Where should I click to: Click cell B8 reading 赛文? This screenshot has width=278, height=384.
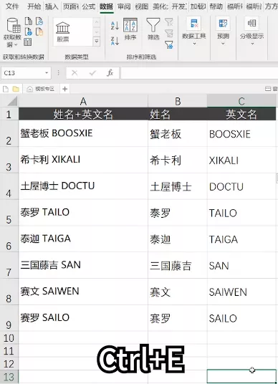(x=178, y=292)
